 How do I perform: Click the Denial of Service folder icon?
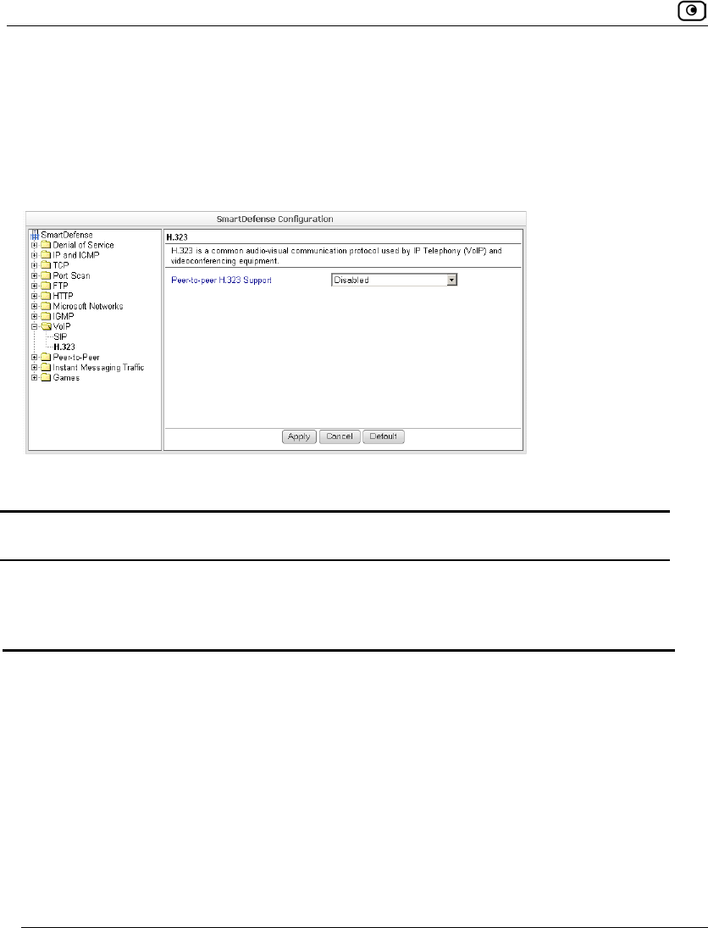[46, 245]
